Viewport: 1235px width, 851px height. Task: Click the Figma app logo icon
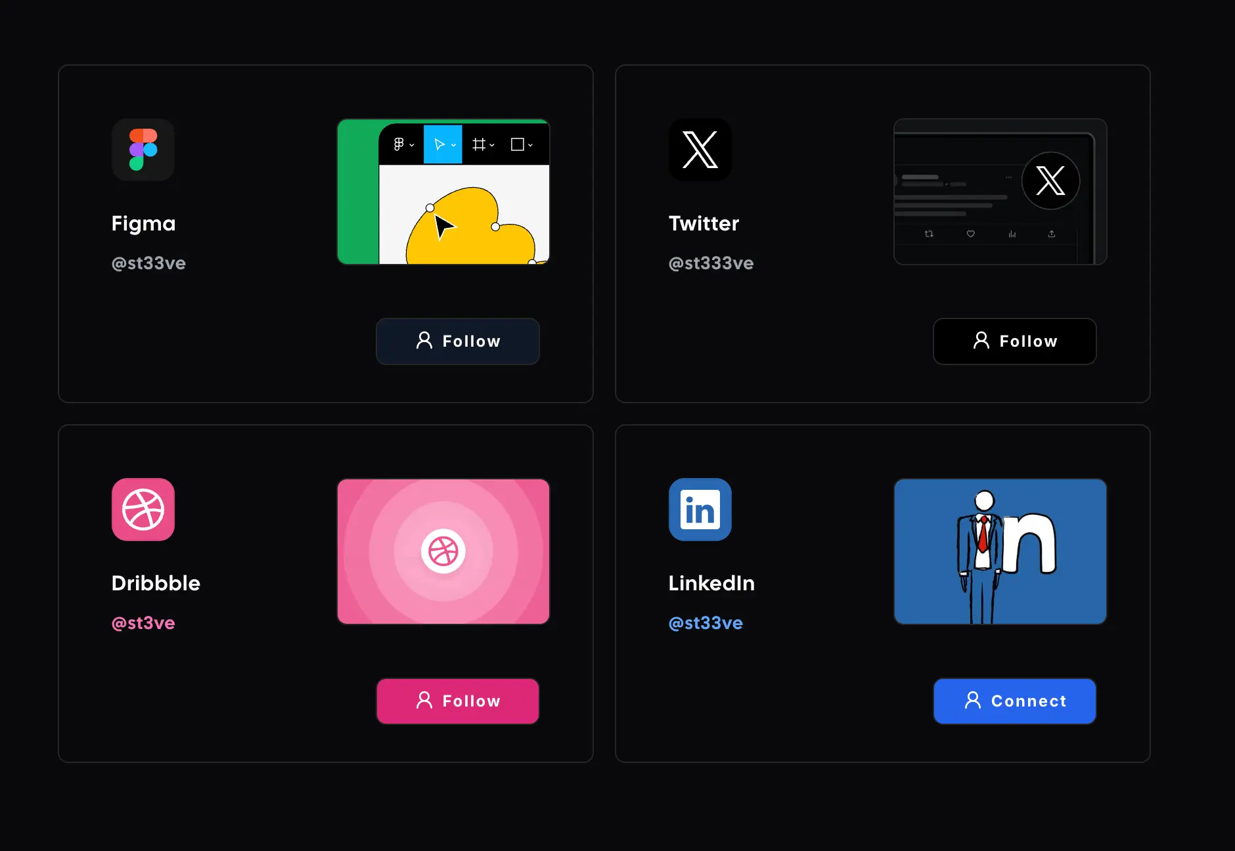pos(143,150)
